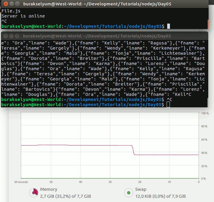214x202 pixels.
Task: Minimize the top terminal window
Action: point(11,4)
